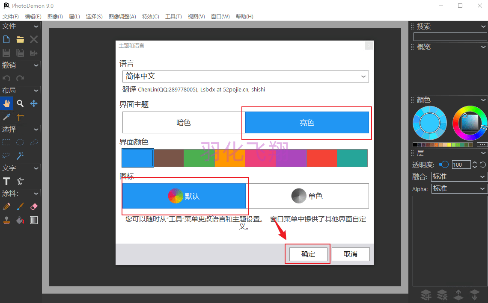Select the Paintbrush tool
The width and height of the screenshot is (488, 303).
coord(20,207)
